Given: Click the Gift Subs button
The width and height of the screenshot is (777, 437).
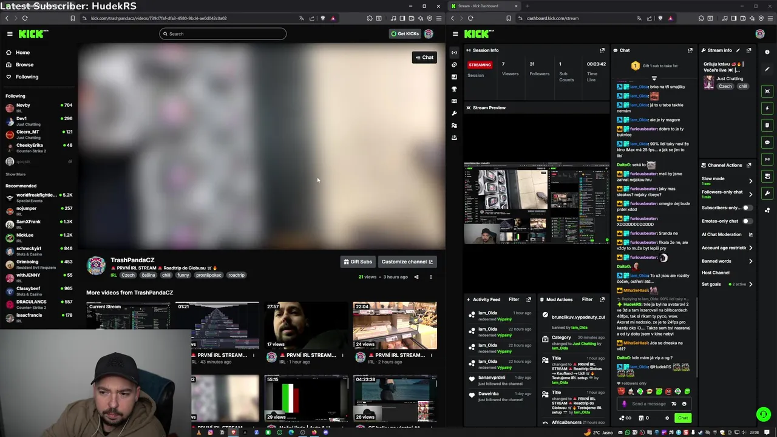Looking at the screenshot, I should tap(358, 262).
